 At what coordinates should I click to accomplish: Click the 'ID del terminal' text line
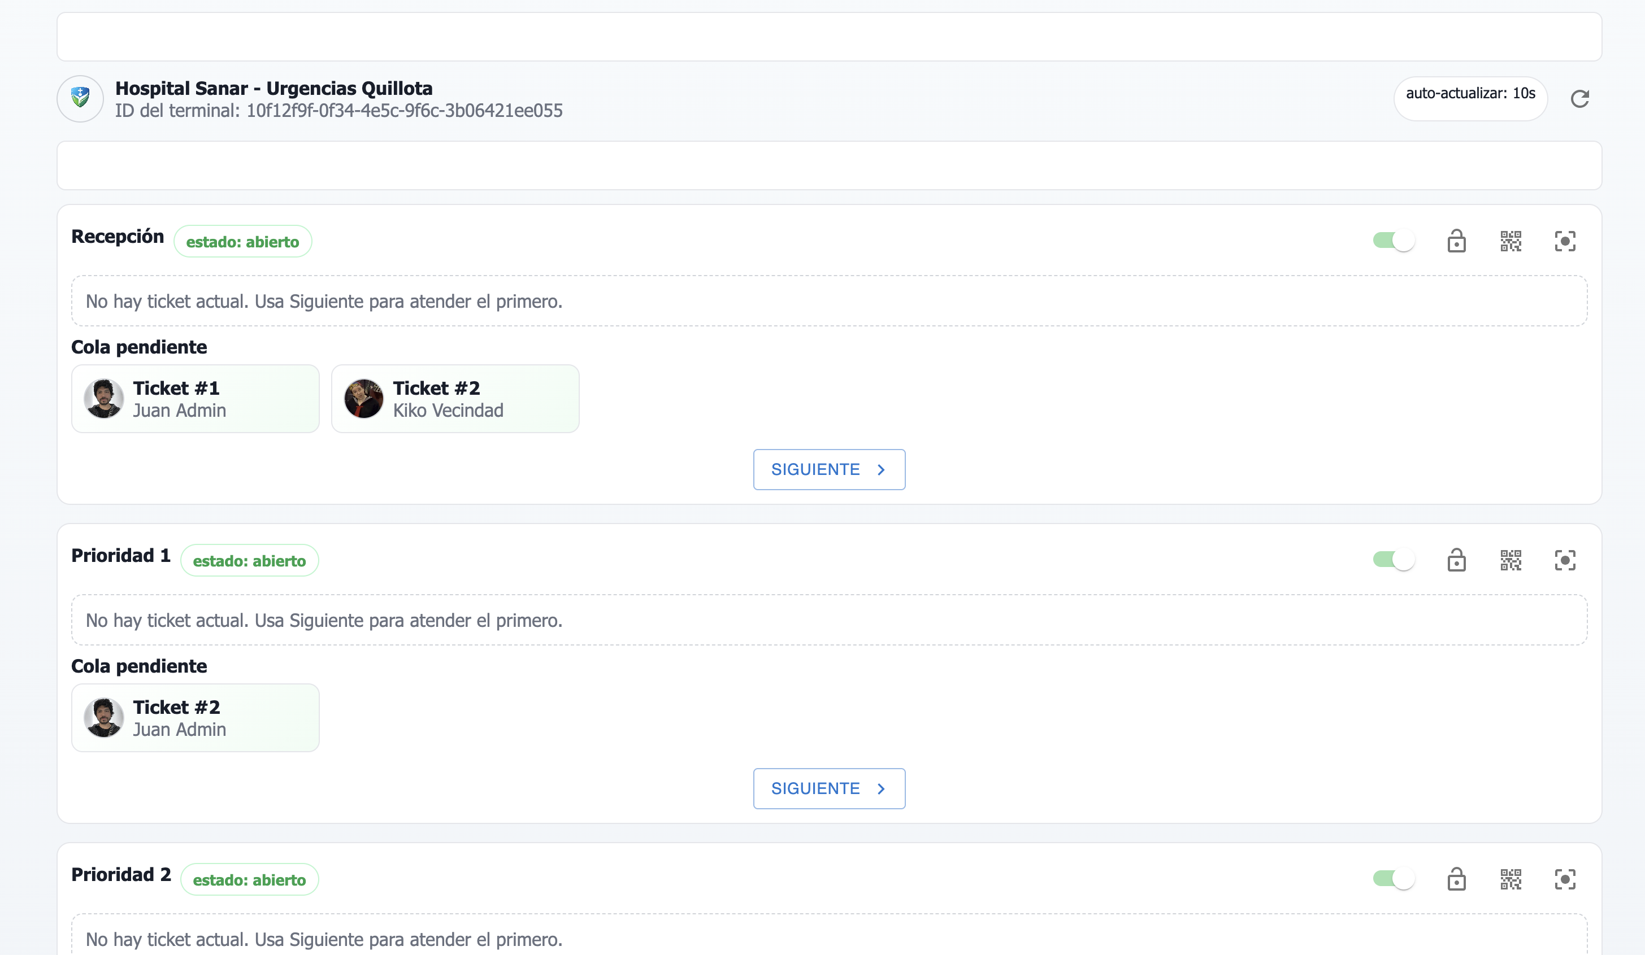[339, 111]
